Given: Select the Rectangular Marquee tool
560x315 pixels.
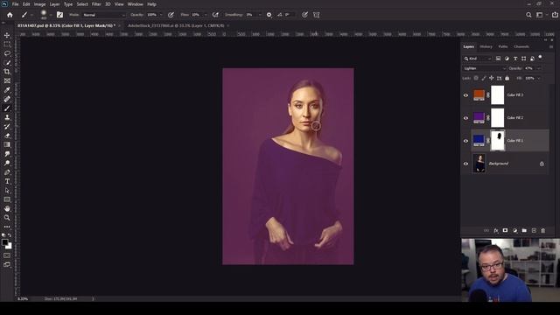Looking at the screenshot, I should tap(7, 45).
